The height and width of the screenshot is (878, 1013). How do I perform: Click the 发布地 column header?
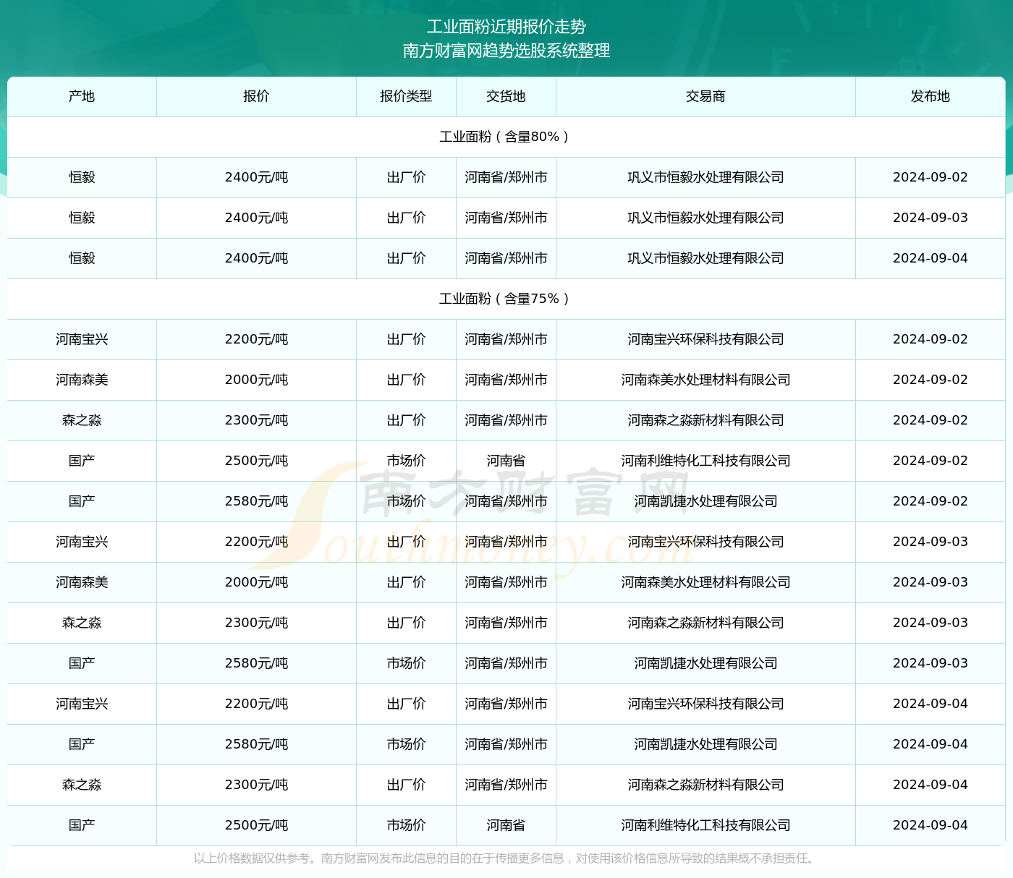pyautogui.click(x=931, y=96)
